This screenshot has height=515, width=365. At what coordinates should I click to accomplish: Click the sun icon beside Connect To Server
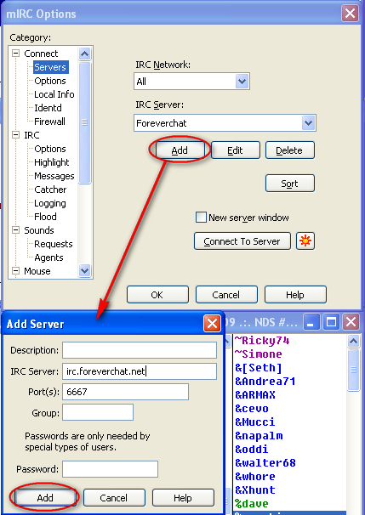305,241
